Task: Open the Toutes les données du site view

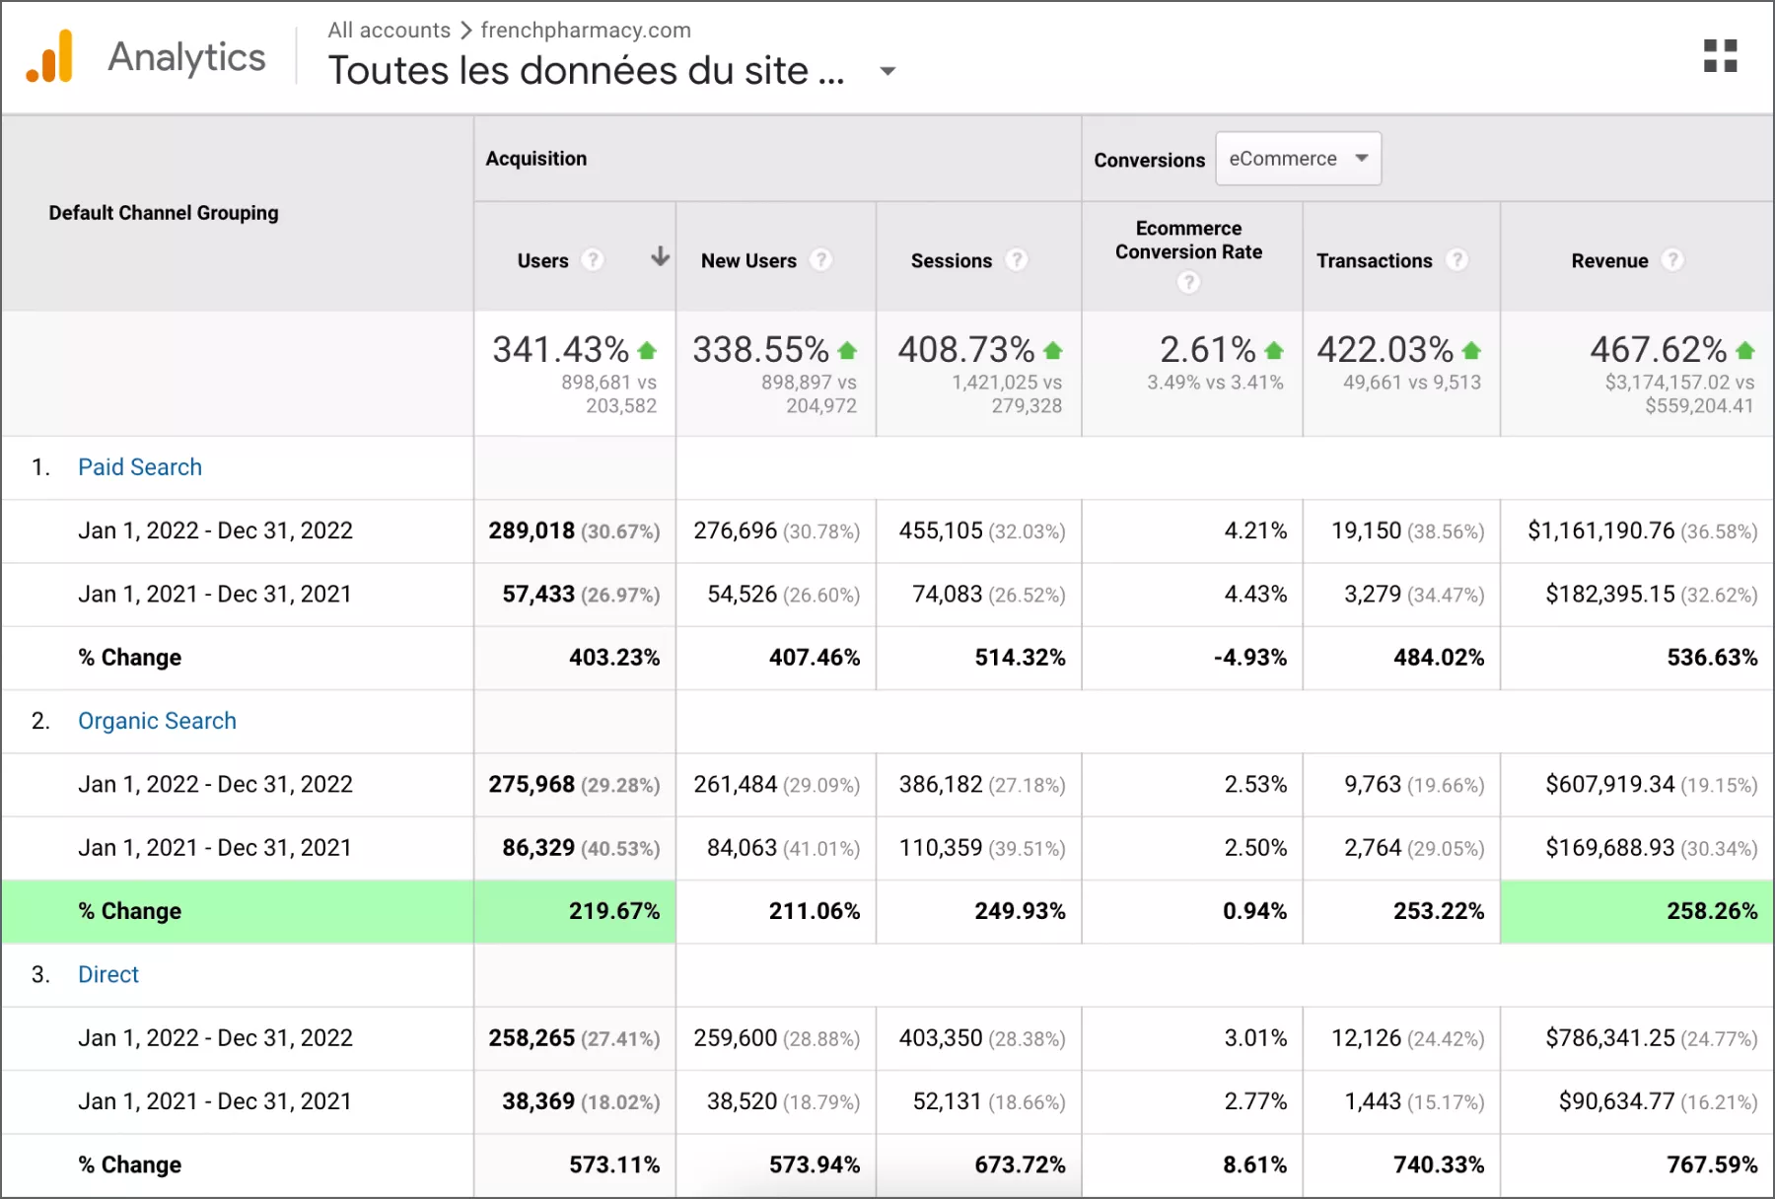Action: click(586, 71)
